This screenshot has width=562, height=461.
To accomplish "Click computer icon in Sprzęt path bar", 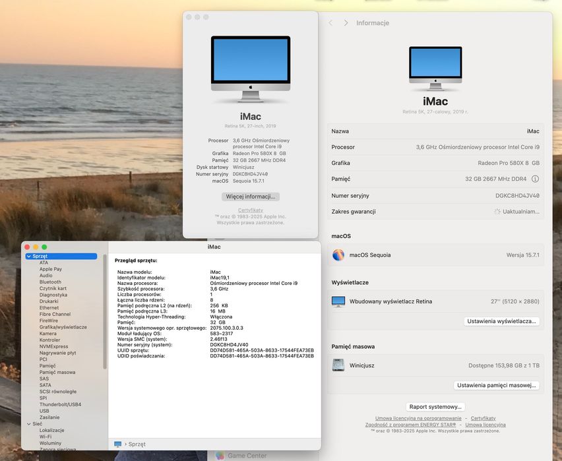I will (117, 444).
